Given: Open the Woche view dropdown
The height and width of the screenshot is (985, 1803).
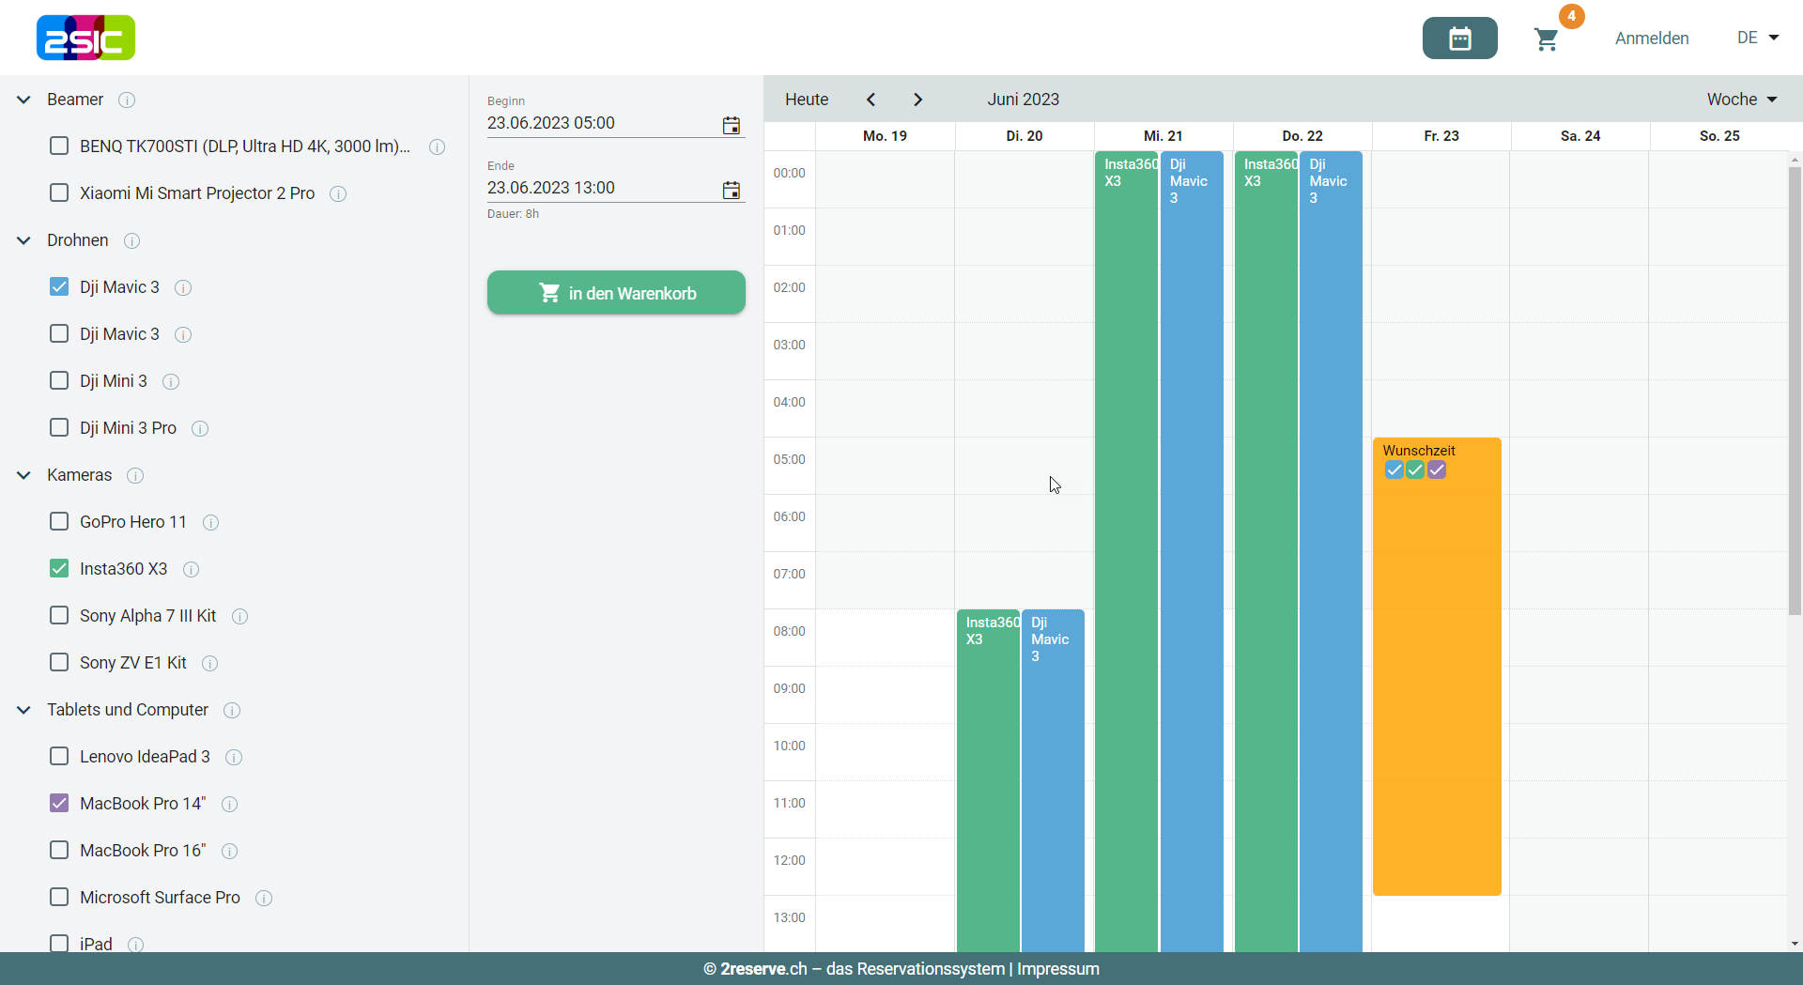Looking at the screenshot, I should click(x=1741, y=100).
